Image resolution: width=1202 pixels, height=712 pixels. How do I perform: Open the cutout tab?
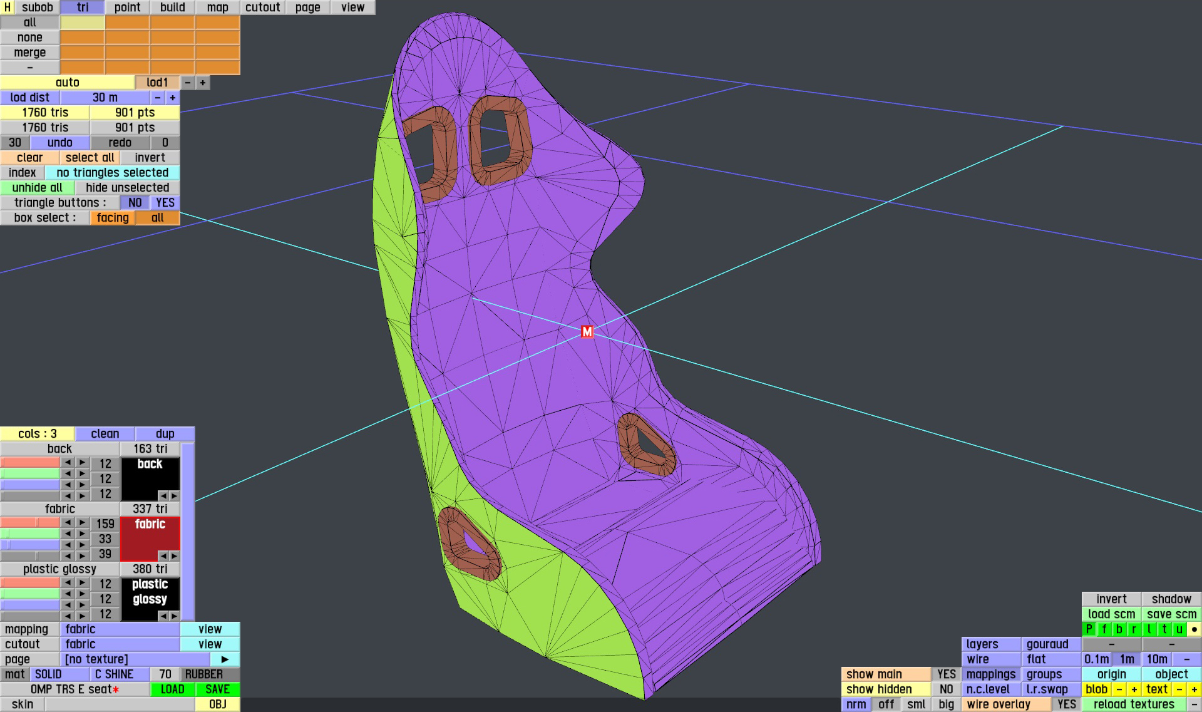pyautogui.click(x=262, y=8)
